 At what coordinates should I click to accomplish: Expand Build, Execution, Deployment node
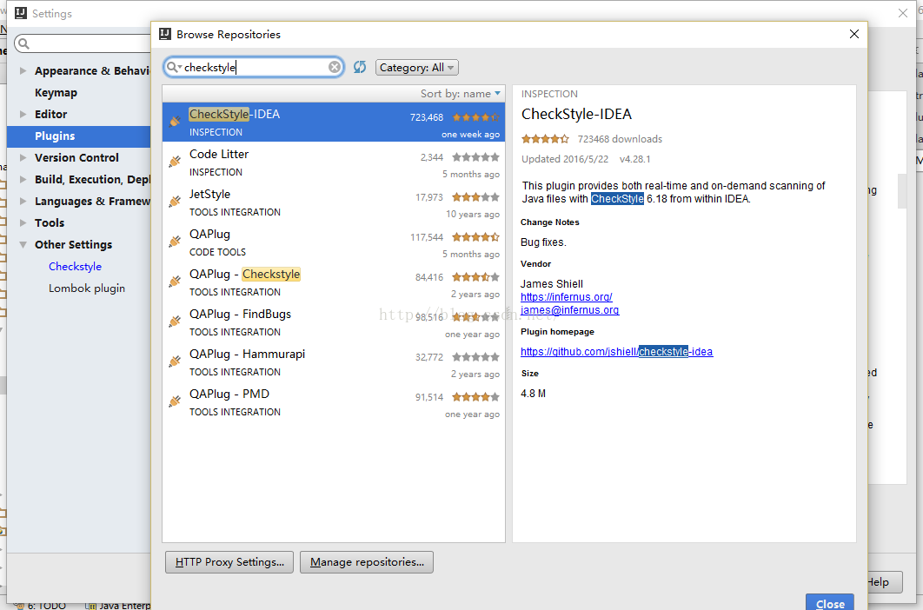23,180
